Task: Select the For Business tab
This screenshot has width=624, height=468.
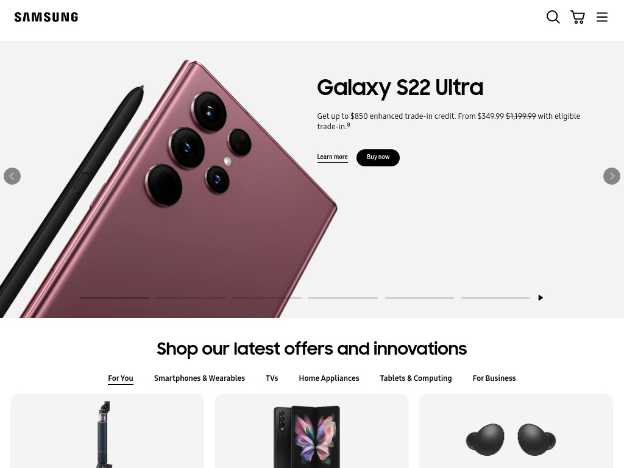Action: point(494,378)
